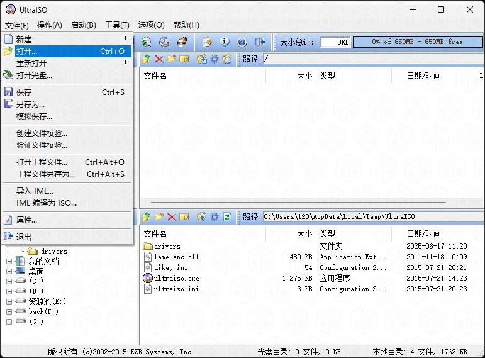
Task: Click the 650MB capacity progress bar
Action: (416, 42)
